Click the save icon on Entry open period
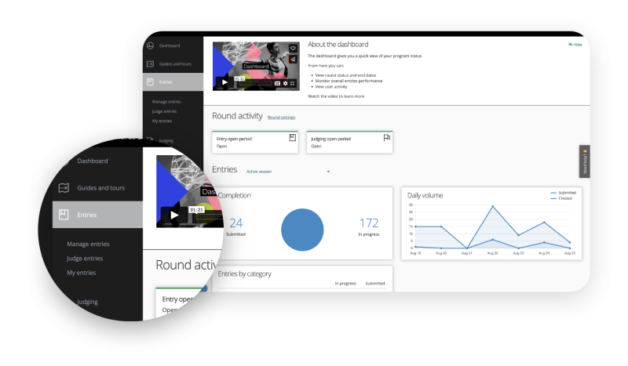This screenshot has width=628, height=366. (293, 137)
